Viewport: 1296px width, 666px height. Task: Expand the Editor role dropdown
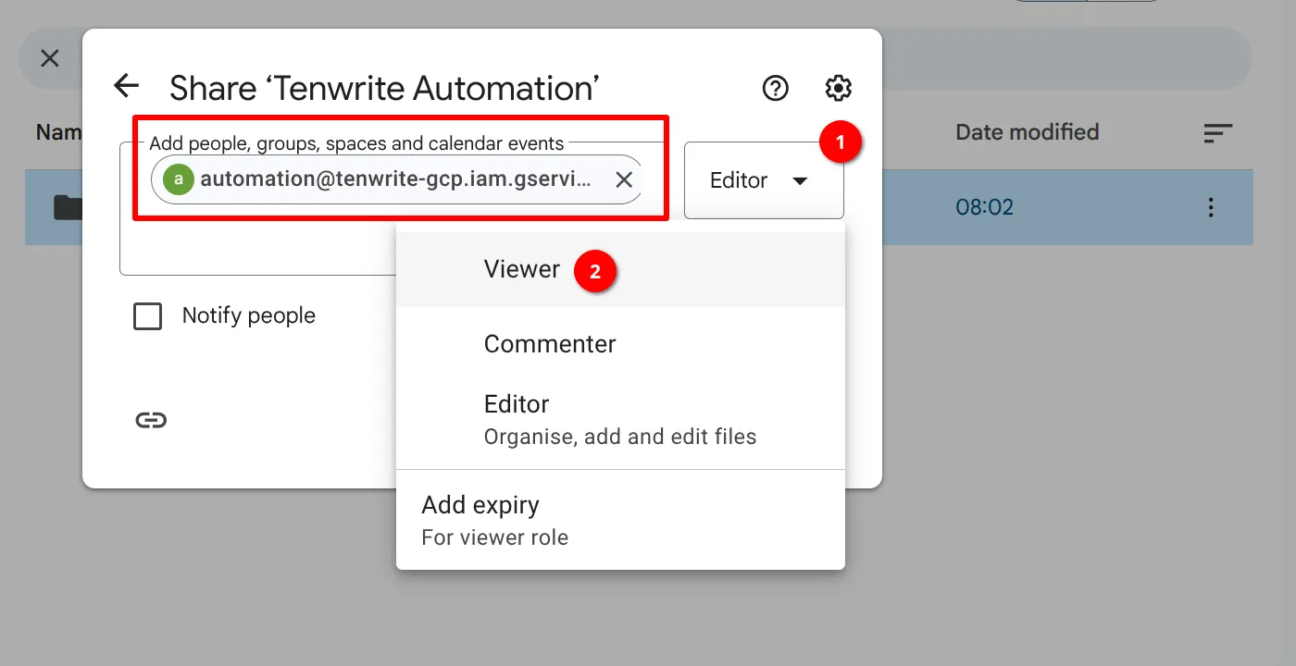coord(763,180)
